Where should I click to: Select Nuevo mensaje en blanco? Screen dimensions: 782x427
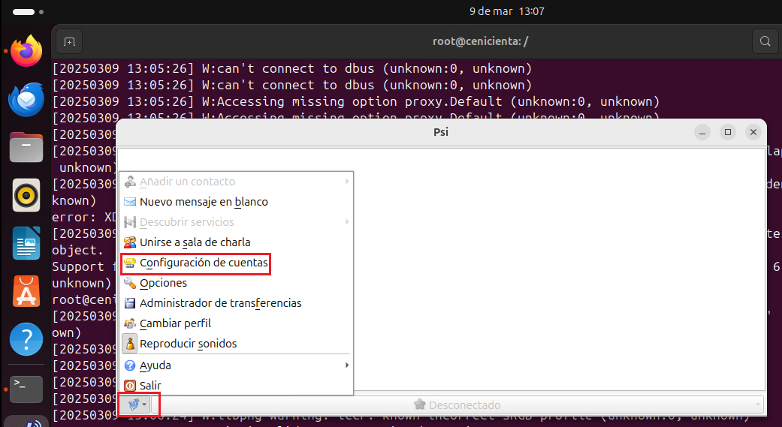click(x=203, y=202)
